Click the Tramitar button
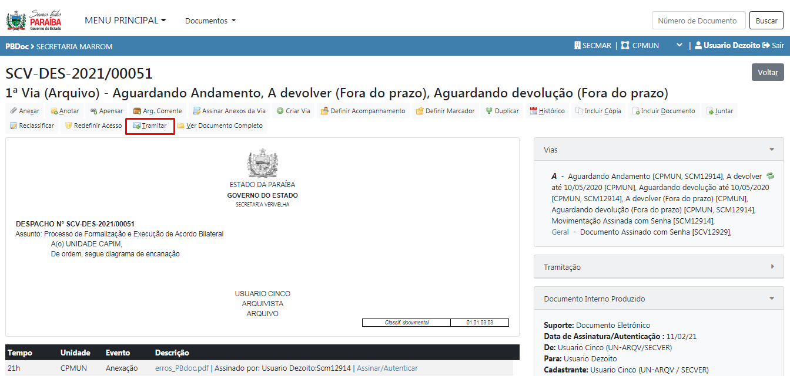The width and height of the screenshot is (790, 376). click(x=150, y=126)
